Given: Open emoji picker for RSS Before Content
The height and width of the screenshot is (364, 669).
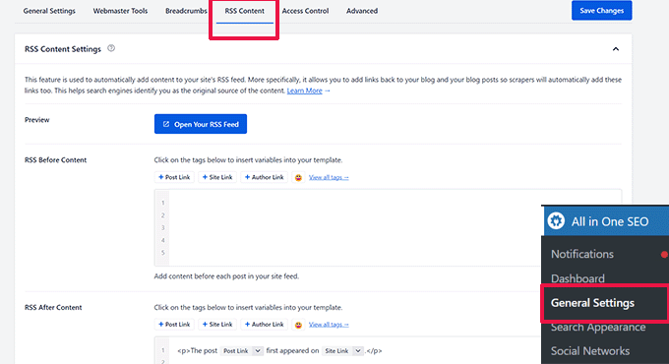Looking at the screenshot, I should tap(298, 177).
